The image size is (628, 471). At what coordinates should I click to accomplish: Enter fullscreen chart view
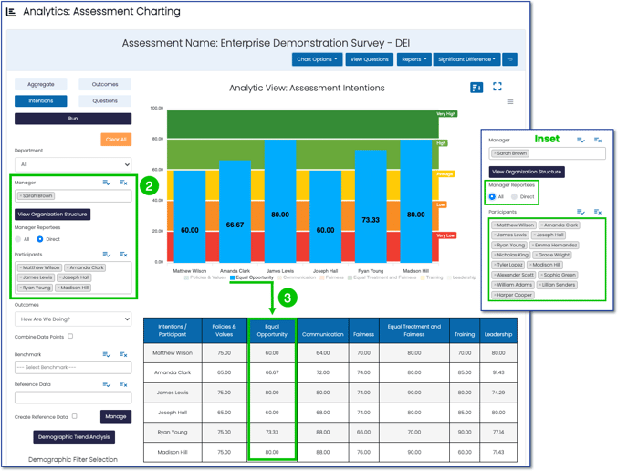(497, 88)
